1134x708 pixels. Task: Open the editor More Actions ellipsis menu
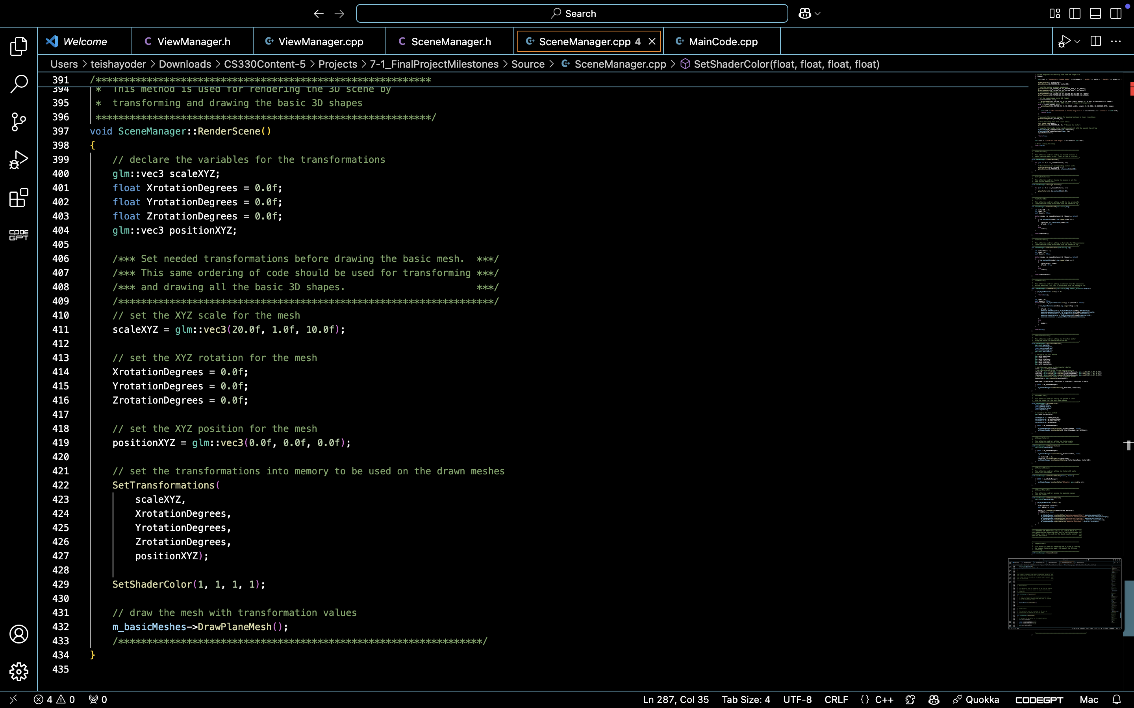tap(1116, 42)
